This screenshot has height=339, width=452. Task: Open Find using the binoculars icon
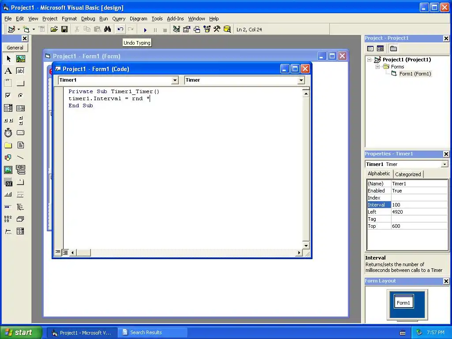tap(108, 30)
